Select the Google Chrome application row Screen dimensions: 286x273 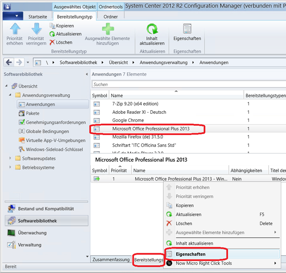(x=188, y=121)
